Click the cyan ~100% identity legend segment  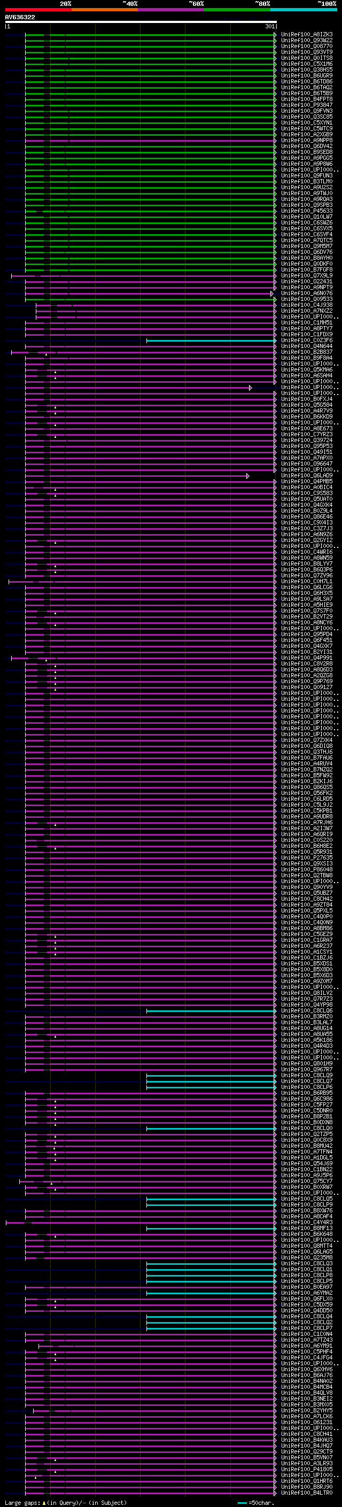(304, 10)
